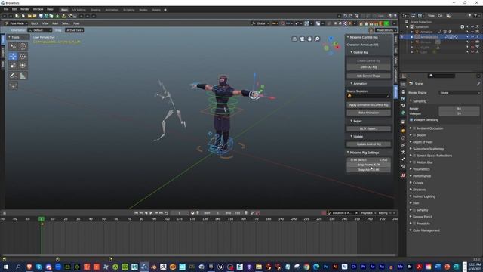Screen dimensions: 483x272
Task: Click the play animation button
Action: point(151,213)
